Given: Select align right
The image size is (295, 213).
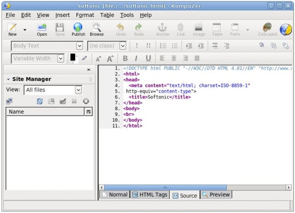Looking at the screenshot, I should (186, 58).
